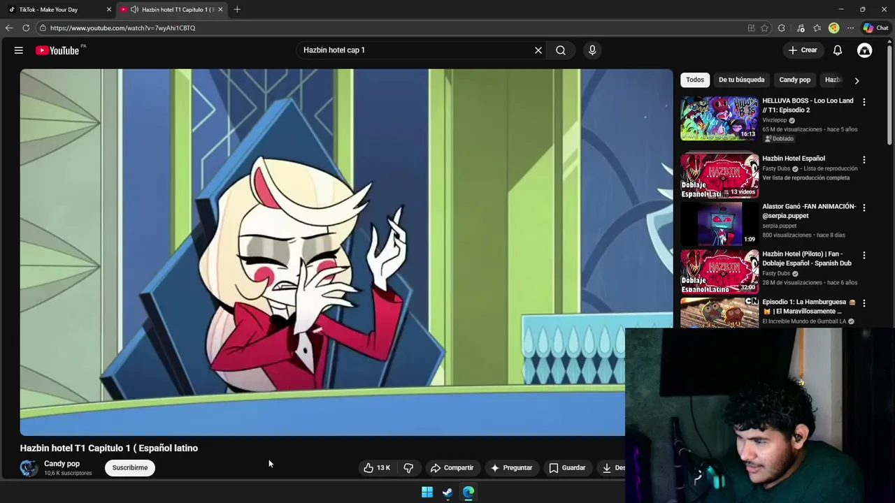This screenshot has height=503, width=895.
Task: Open the Hazbin Hotel Español playlist thumbnail
Action: click(719, 176)
